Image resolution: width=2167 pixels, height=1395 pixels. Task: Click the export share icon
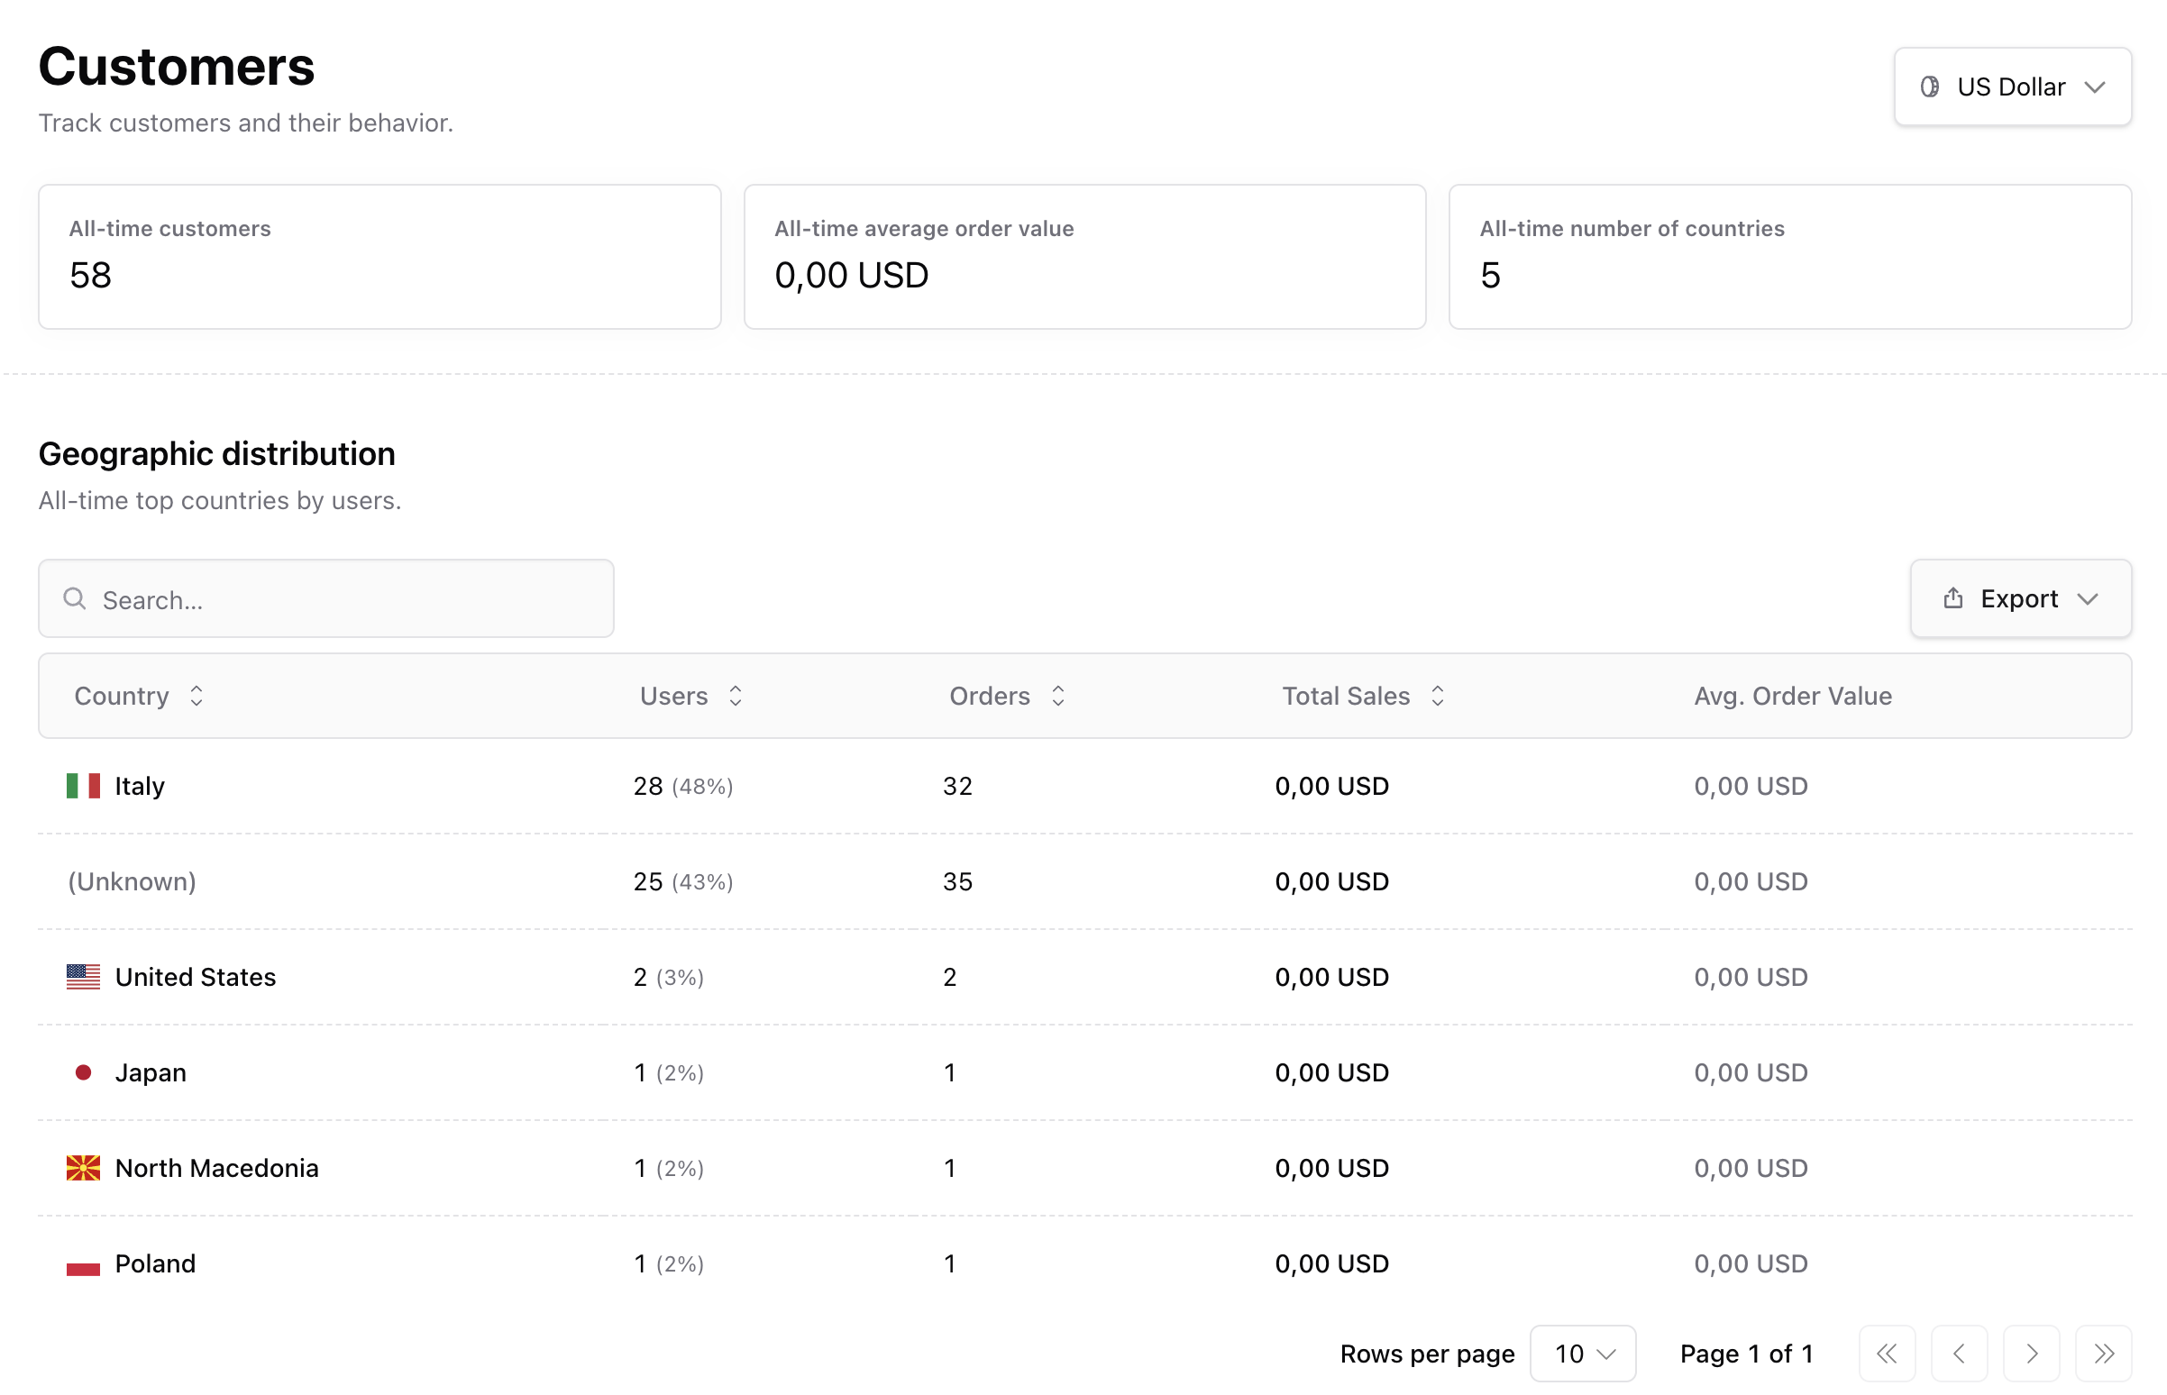(1952, 597)
